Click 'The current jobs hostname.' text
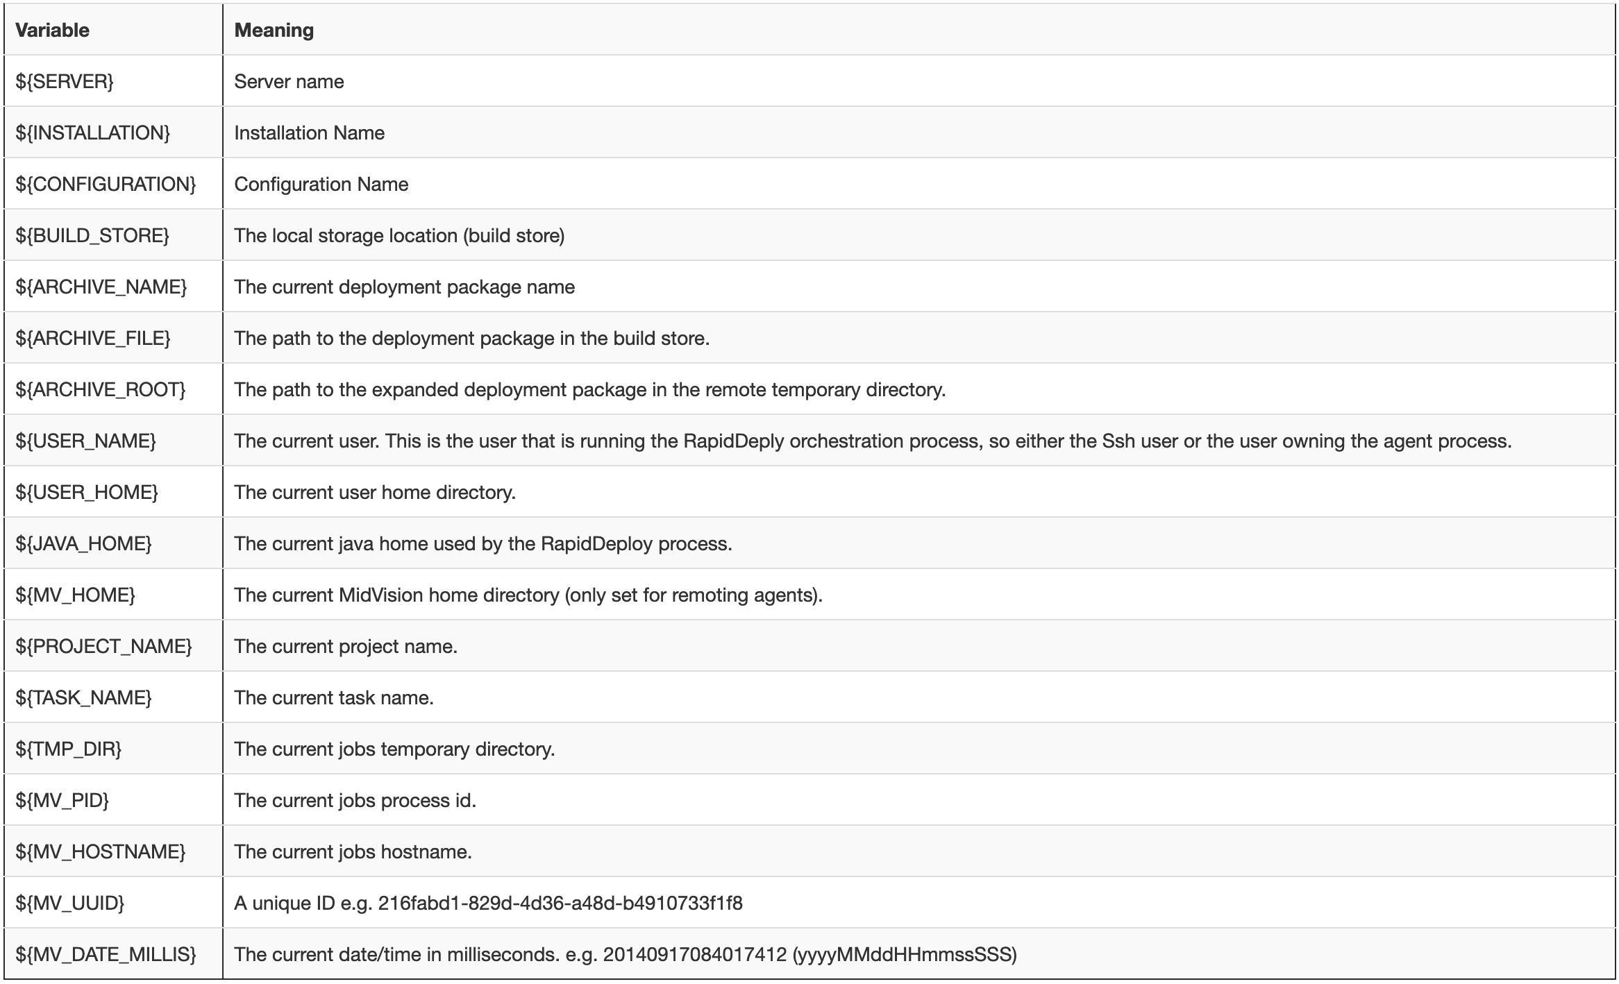Viewport: 1619px width, 984px height. [353, 851]
